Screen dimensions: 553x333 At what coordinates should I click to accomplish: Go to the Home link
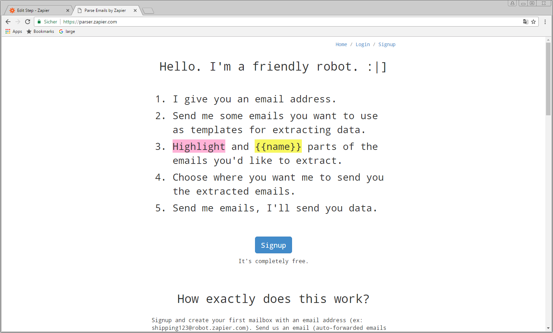pos(341,44)
